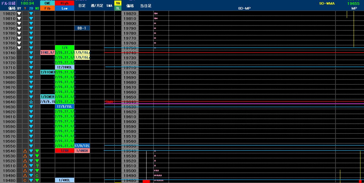Image resolution: width=364 pixels, height=183 pixels.
Task: Click the orange C marker at 19480
Action: [25, 181]
